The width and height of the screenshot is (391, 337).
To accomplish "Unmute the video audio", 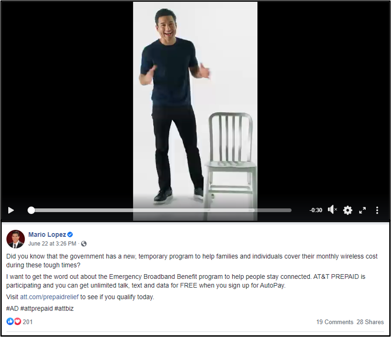I will point(332,210).
